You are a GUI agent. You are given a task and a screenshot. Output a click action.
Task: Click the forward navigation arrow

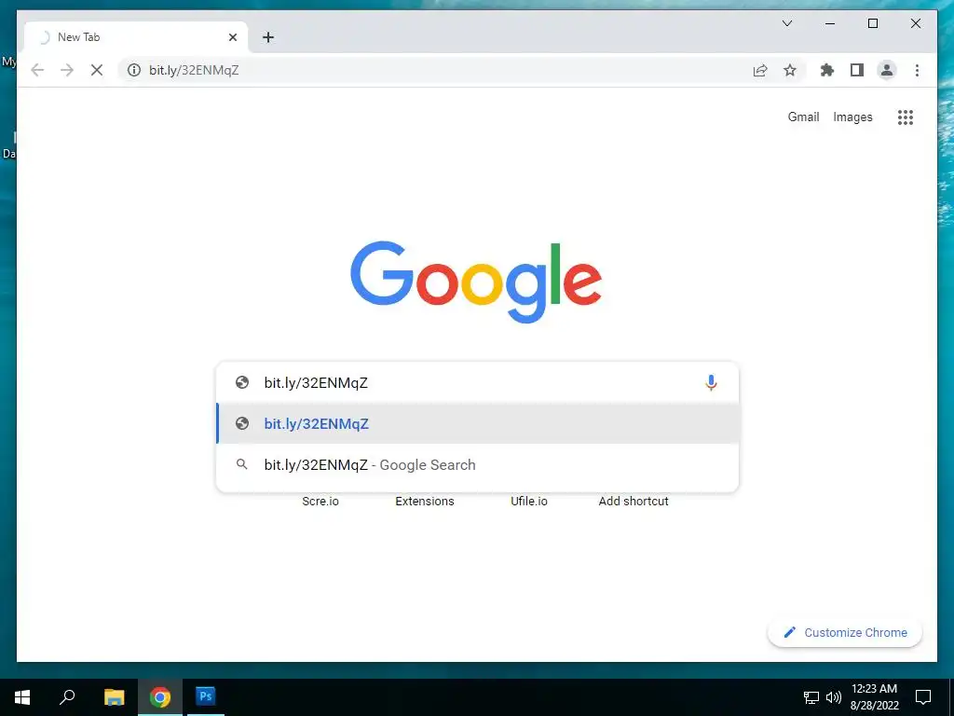tap(67, 70)
